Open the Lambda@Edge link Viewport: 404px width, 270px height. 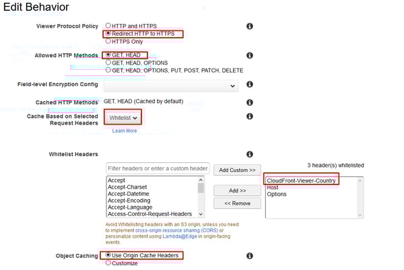pyautogui.click(x=180, y=236)
